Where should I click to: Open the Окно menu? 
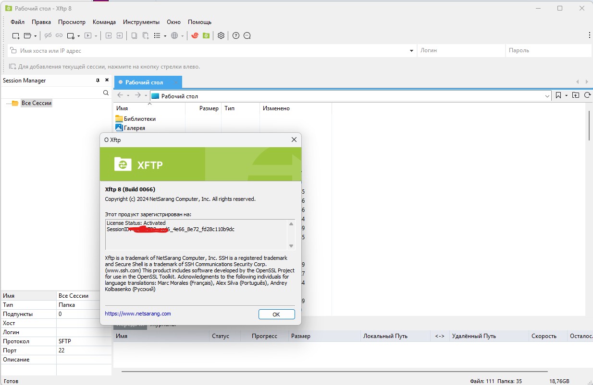pyautogui.click(x=173, y=22)
